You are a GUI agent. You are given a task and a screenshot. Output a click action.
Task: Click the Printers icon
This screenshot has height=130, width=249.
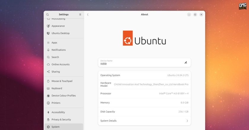click(x=48, y=103)
